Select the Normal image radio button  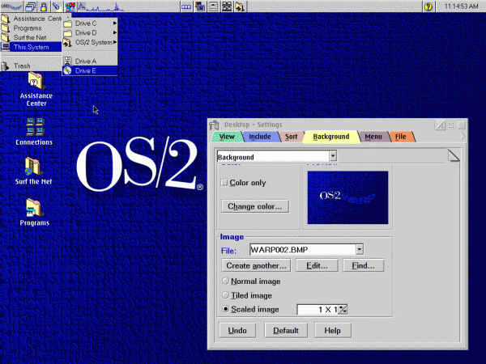tap(225, 281)
